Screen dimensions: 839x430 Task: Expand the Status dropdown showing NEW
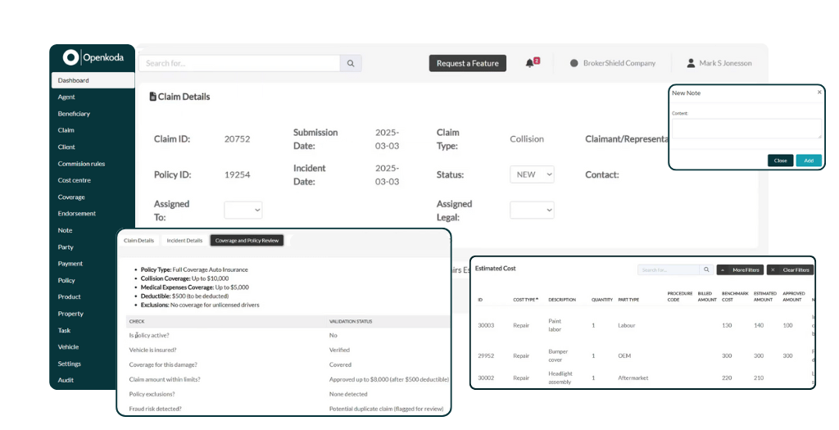pyautogui.click(x=532, y=174)
